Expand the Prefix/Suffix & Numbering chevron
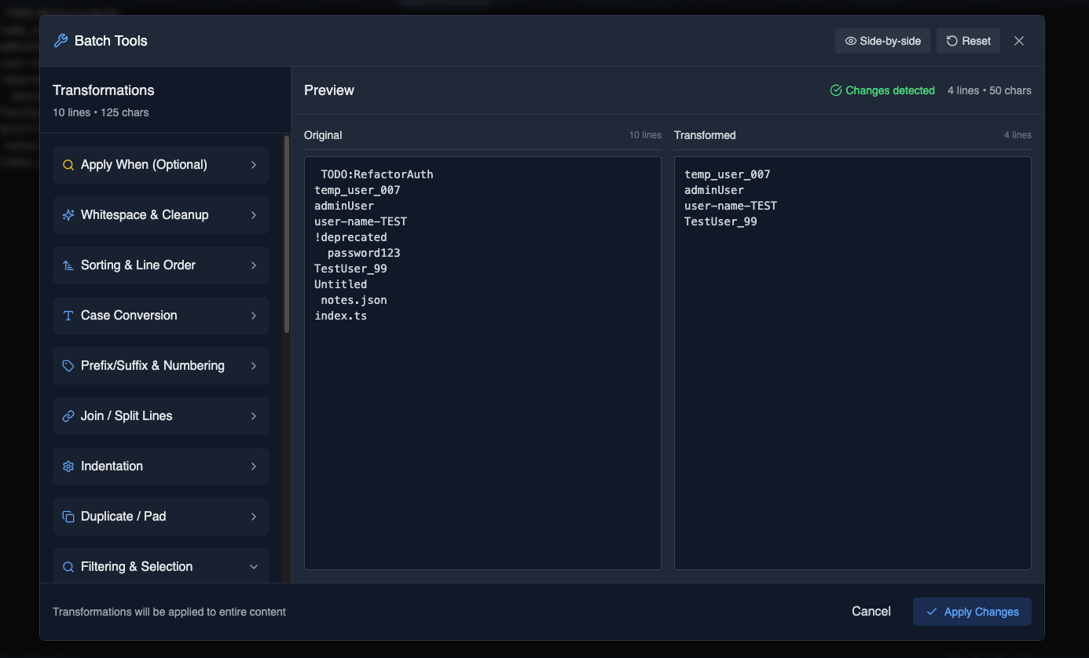Viewport: 1089px width, 658px height. point(254,366)
